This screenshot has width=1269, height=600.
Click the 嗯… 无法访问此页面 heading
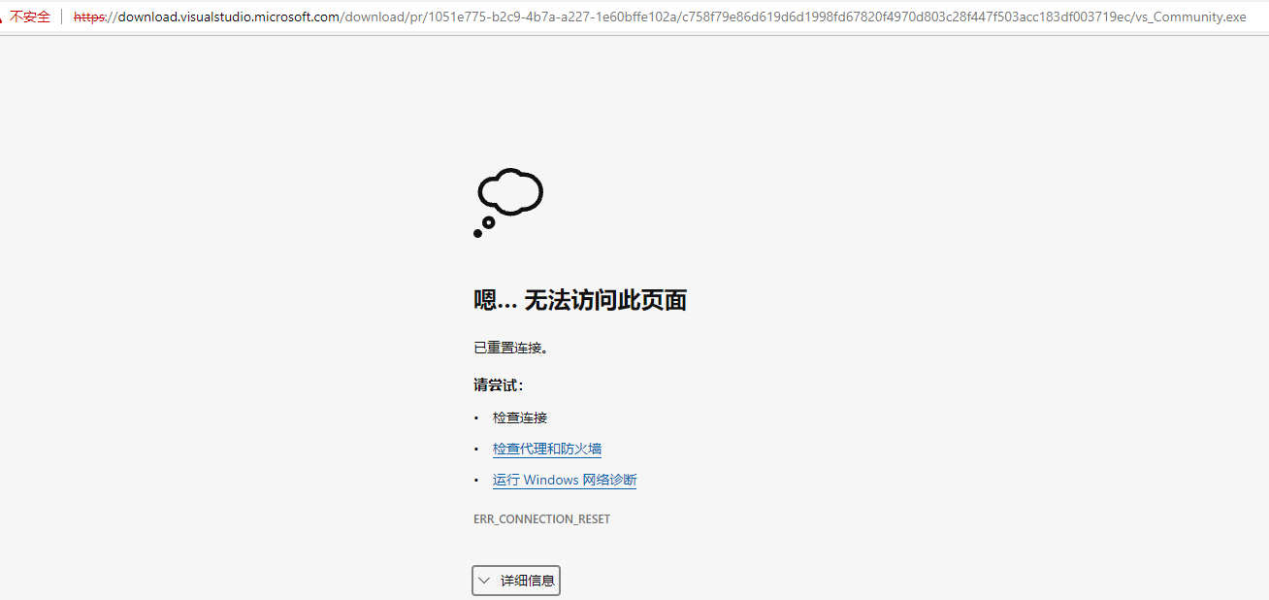click(x=579, y=300)
